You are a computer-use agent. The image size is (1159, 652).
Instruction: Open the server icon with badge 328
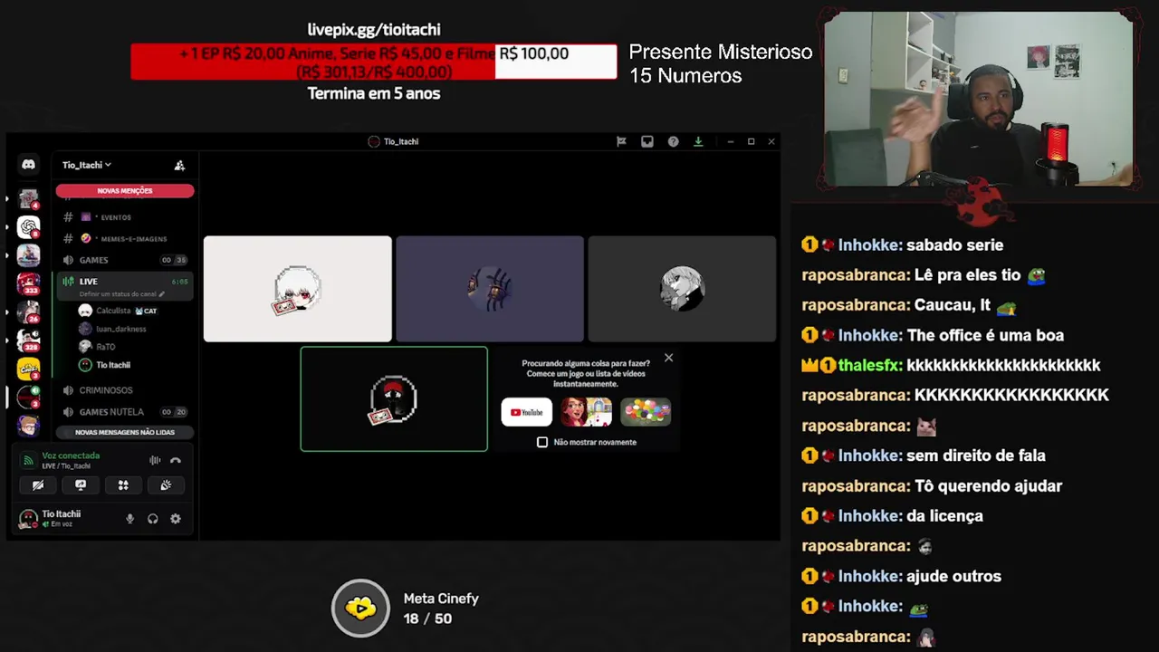click(x=28, y=340)
